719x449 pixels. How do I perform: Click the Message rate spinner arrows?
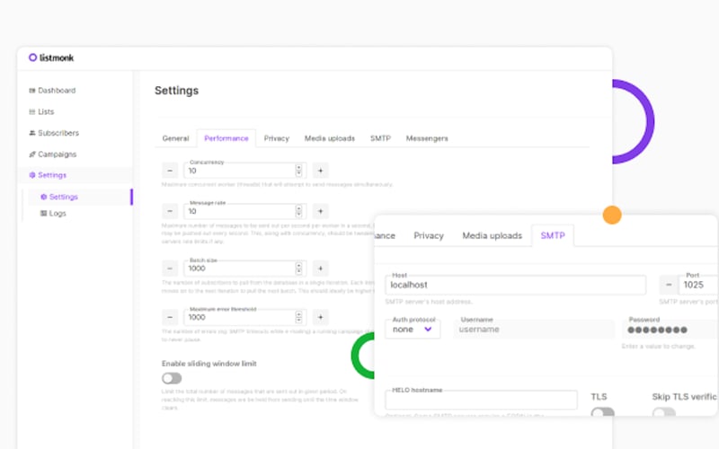tap(298, 211)
